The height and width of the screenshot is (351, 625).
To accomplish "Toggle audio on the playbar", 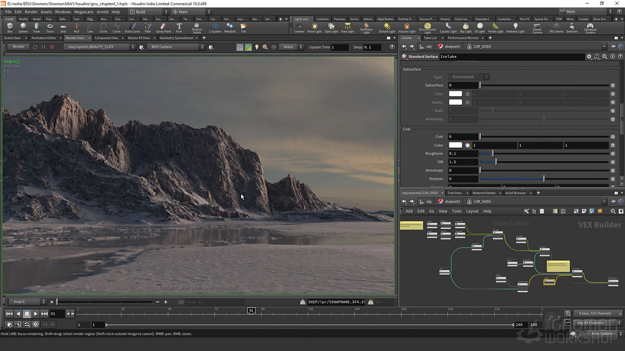I will (x=18, y=324).
